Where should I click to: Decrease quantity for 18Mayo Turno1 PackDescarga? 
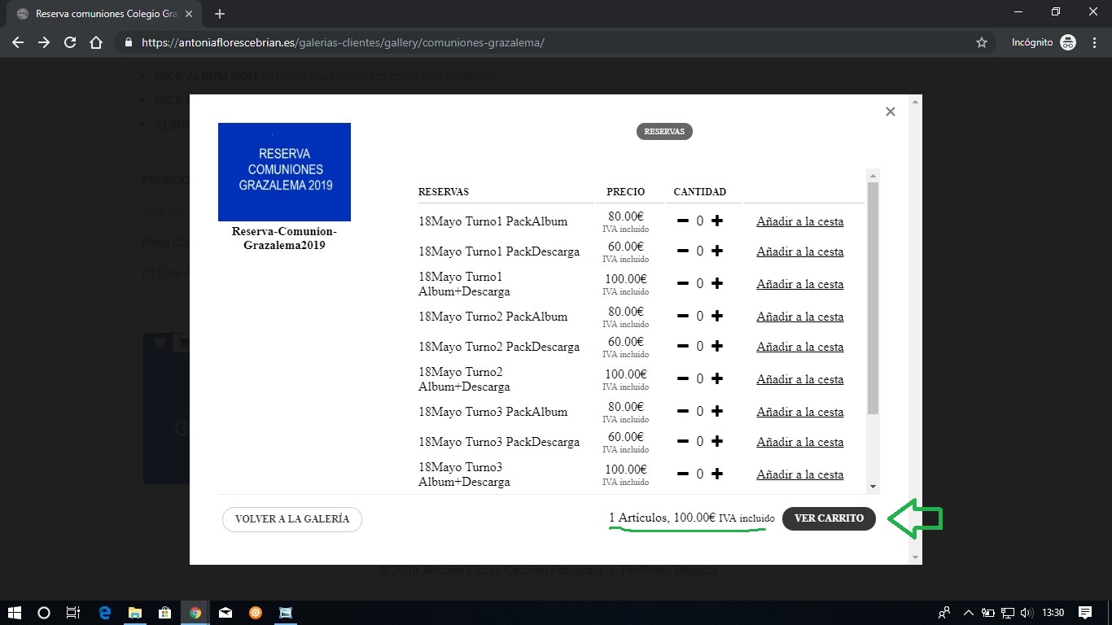(683, 251)
